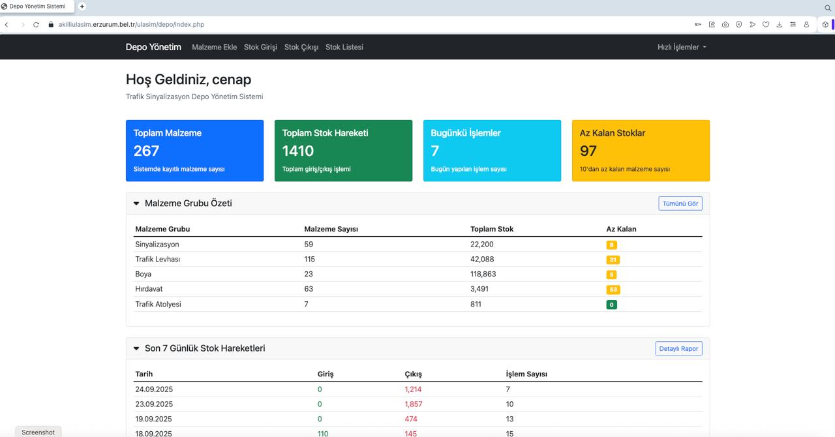Collapse Son 7 Günlük Stok Hareketleri section
The height and width of the screenshot is (437, 835).
coord(136,348)
